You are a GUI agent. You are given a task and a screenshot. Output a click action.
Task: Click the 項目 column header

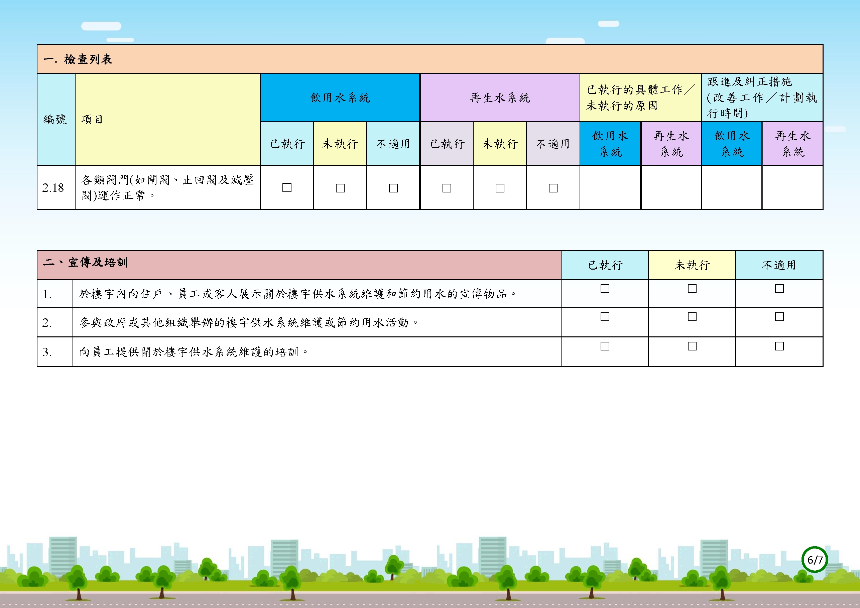click(167, 120)
